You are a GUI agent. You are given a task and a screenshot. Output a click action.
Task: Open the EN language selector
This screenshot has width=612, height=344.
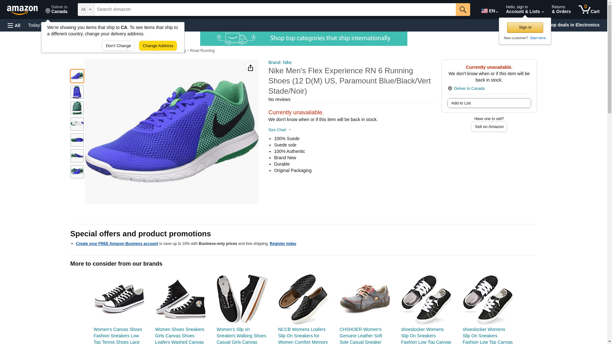489,11
